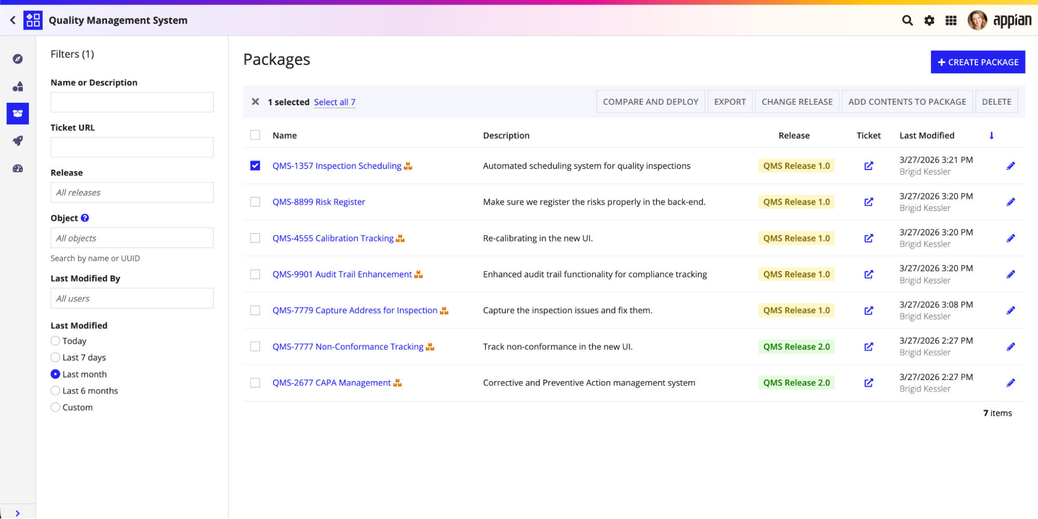
Task: Expand the sidebar with bottom chevron
Action: click(x=18, y=513)
